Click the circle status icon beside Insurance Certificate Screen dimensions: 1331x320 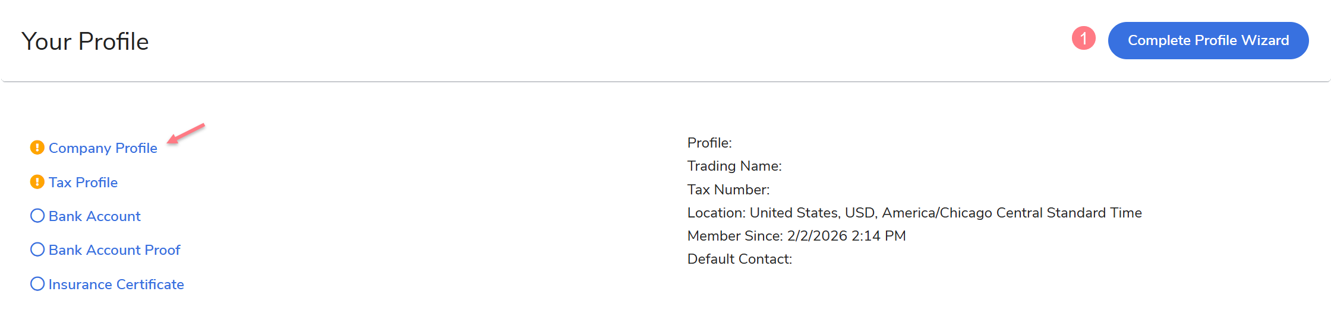(x=37, y=284)
